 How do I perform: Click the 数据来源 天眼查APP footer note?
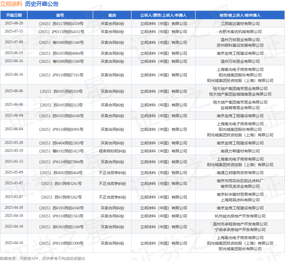coord(43,259)
